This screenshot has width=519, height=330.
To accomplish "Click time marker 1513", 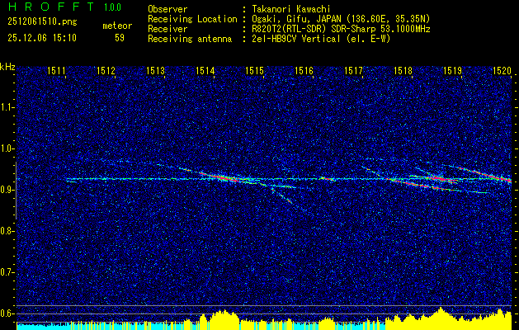I will pyautogui.click(x=155, y=70).
